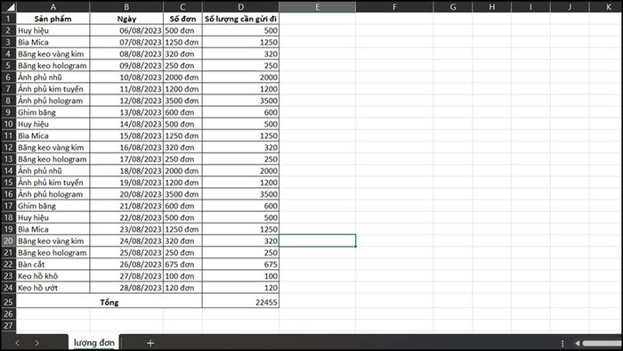Select date cell 28/08/2023
Screen dimensions: 623x351
point(126,288)
